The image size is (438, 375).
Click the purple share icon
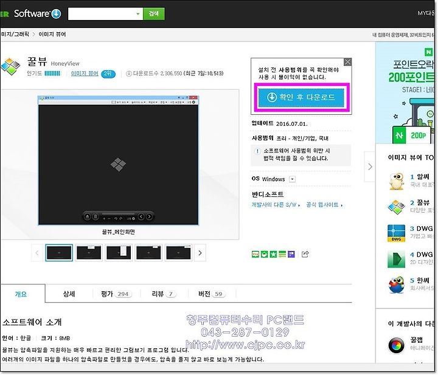(291, 254)
